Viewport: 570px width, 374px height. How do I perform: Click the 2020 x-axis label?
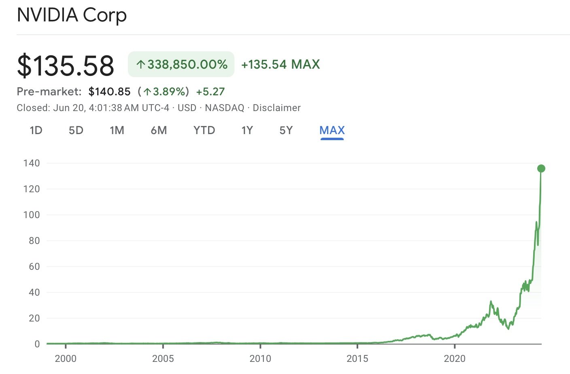pos(455,359)
